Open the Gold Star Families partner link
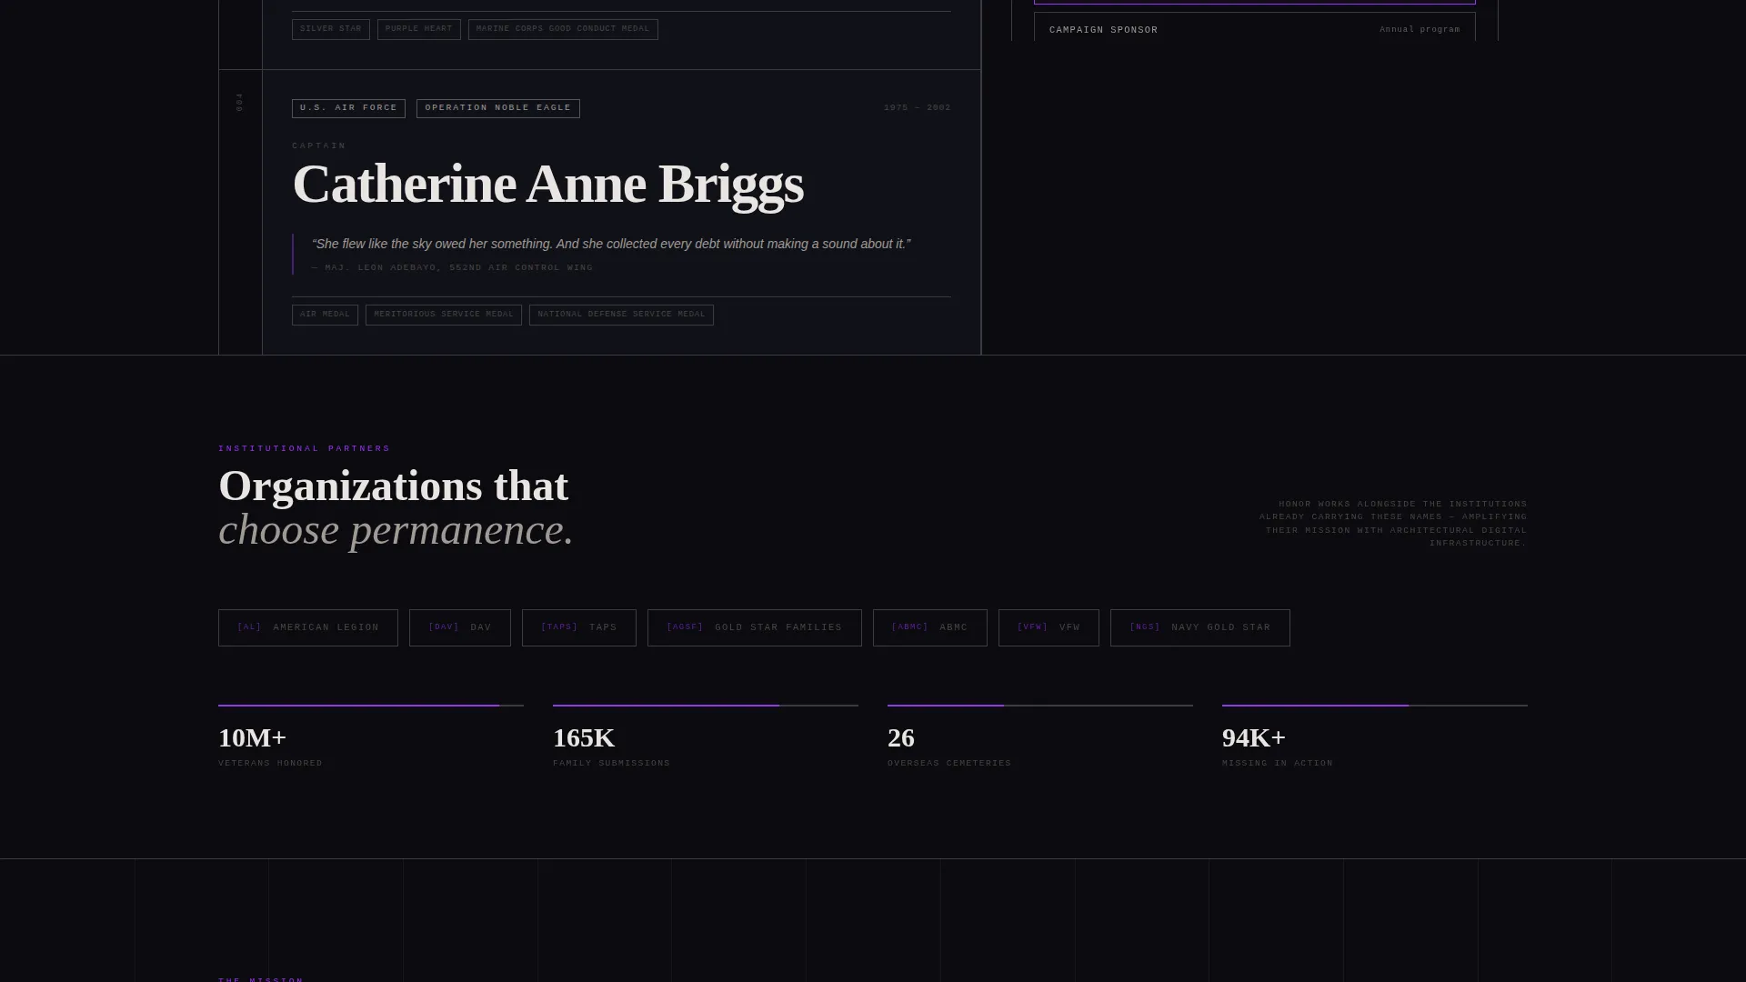This screenshot has height=982, width=1746. (x=755, y=627)
